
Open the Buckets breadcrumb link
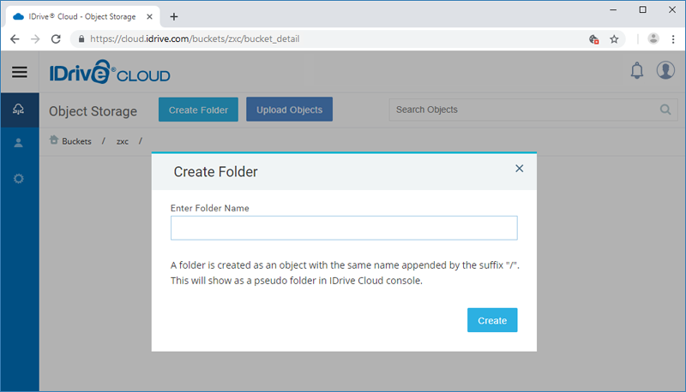[76, 141]
